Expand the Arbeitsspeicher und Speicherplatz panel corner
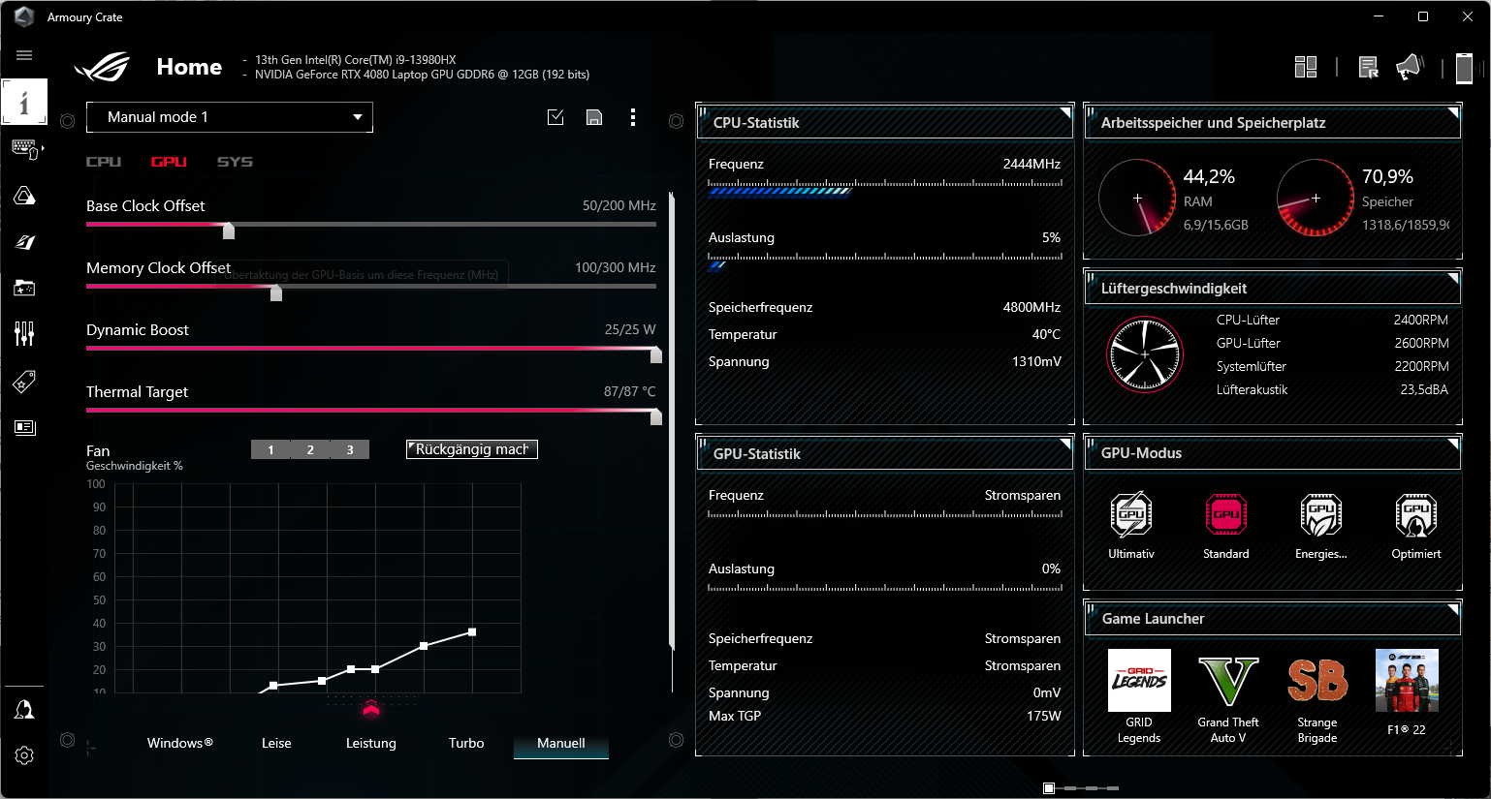The height and width of the screenshot is (799, 1491). point(1453,113)
